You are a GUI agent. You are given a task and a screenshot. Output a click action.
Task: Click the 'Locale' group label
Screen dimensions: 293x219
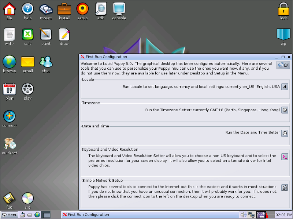pyautogui.click(x=88, y=80)
